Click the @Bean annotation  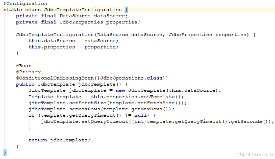pyautogui.click(x=24, y=66)
